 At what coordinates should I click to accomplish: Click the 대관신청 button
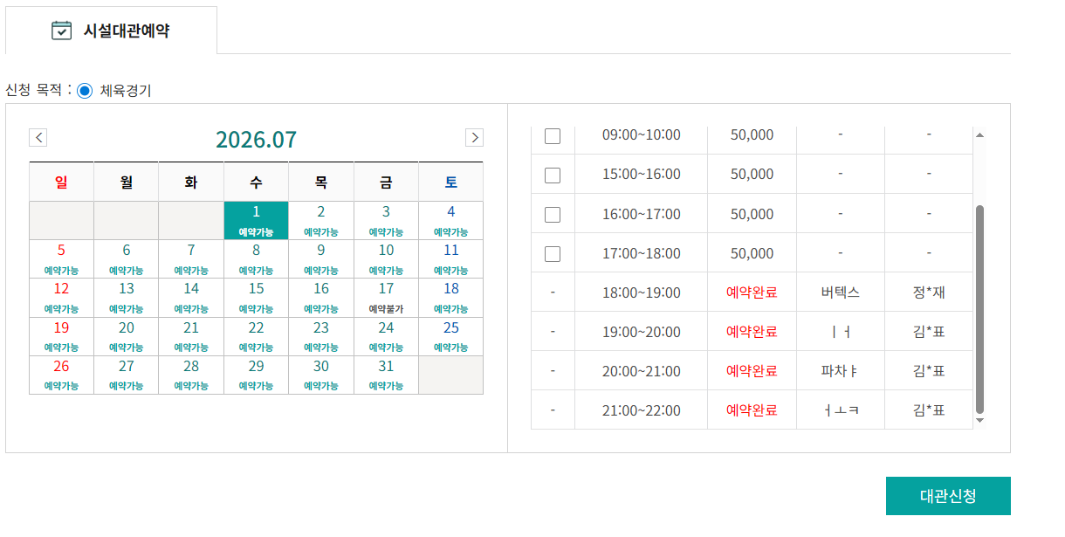948,496
